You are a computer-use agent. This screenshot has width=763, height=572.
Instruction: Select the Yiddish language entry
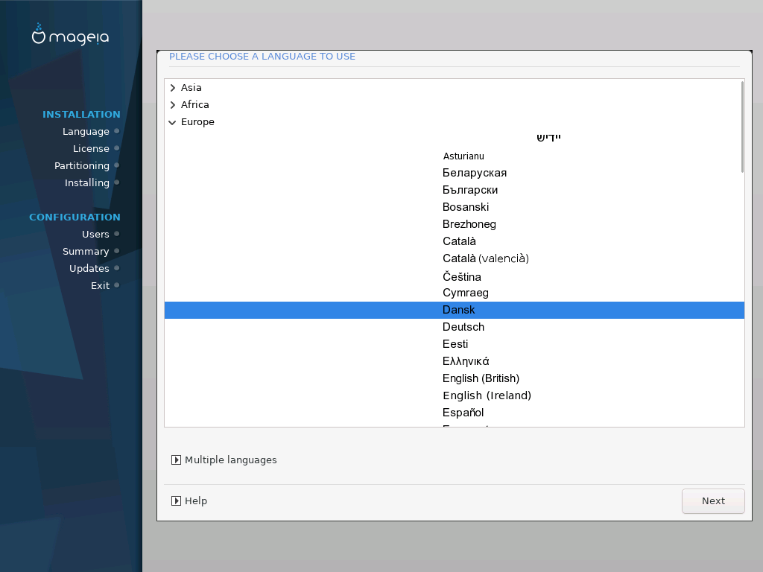tap(454, 138)
